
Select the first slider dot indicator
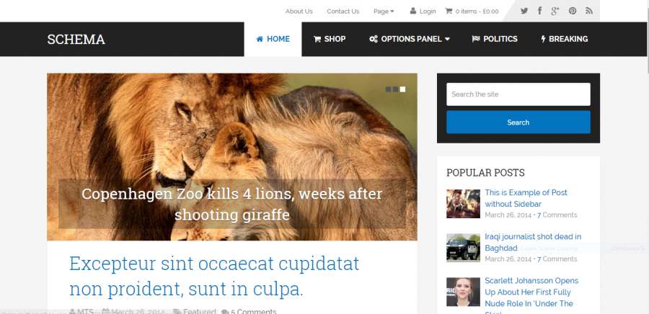(x=388, y=89)
